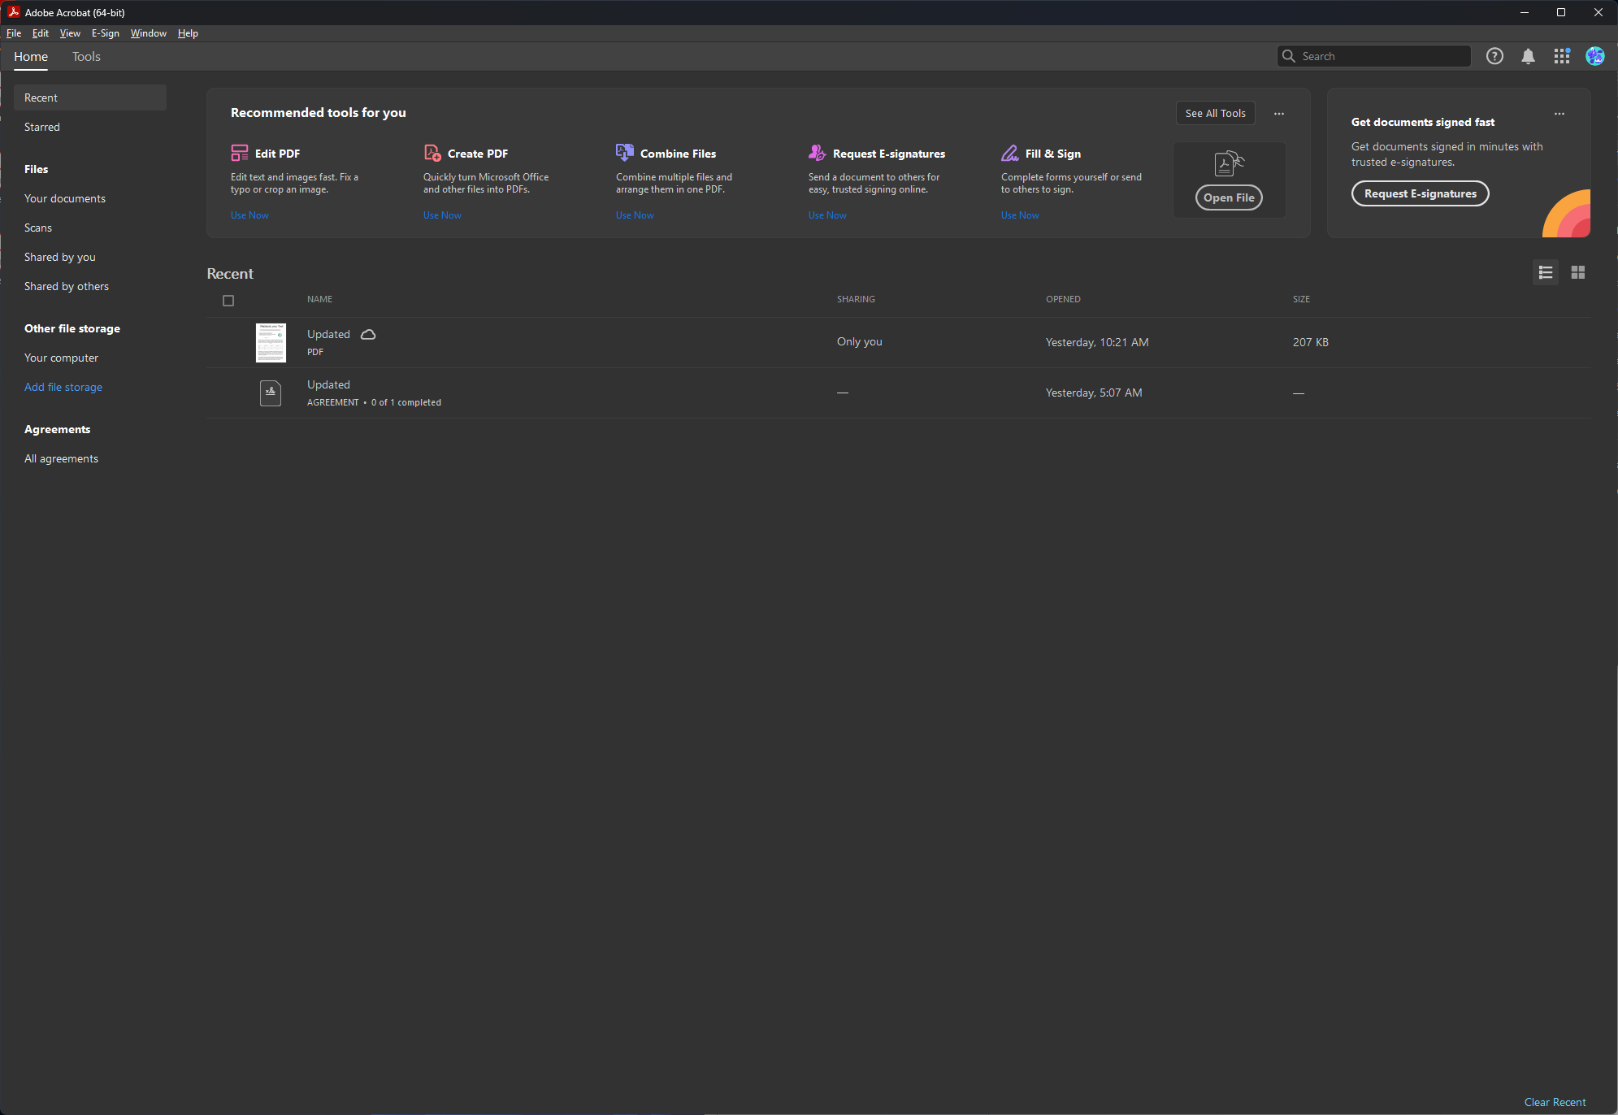Screen dimensions: 1618x1115
Task: Click the Request E-signatures tool icon
Action: [x=817, y=153]
